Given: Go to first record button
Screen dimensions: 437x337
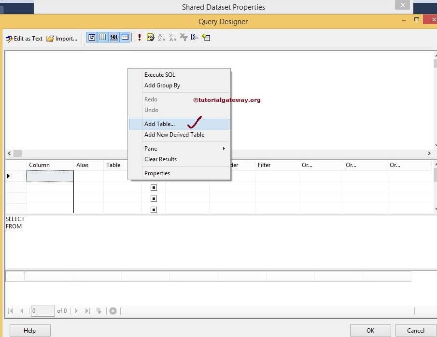Looking at the screenshot, I should pyautogui.click(x=10, y=311).
